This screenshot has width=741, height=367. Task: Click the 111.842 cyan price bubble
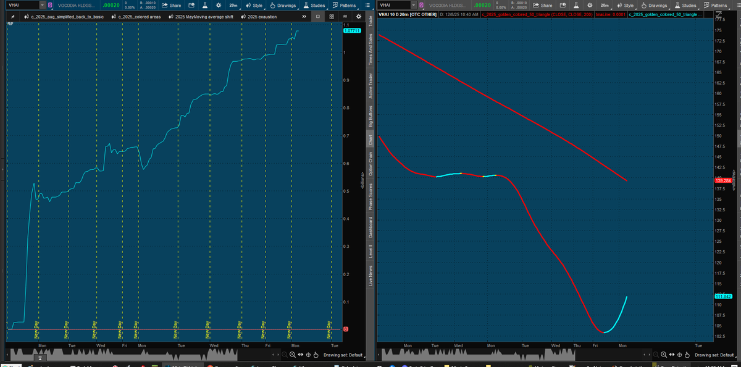click(x=722, y=296)
